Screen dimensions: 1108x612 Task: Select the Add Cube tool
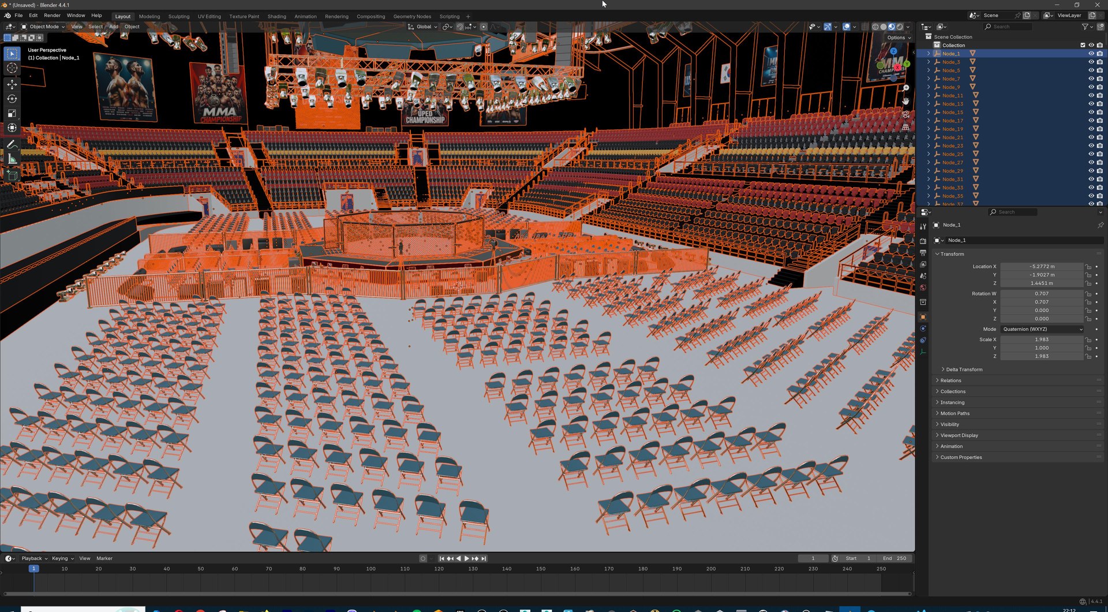coord(12,175)
